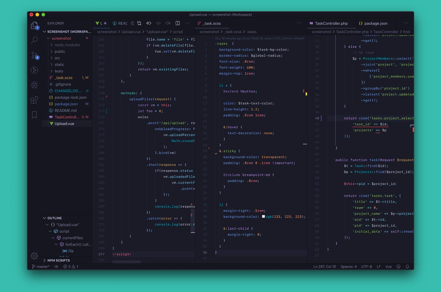441x292 pixels.
Task: Open notifications via the bell icon
Action: click(x=408, y=266)
